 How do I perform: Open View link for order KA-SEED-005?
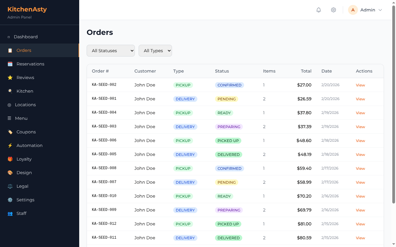click(360, 154)
